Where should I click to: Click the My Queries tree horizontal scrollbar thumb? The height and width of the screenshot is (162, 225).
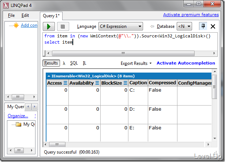[19, 151]
